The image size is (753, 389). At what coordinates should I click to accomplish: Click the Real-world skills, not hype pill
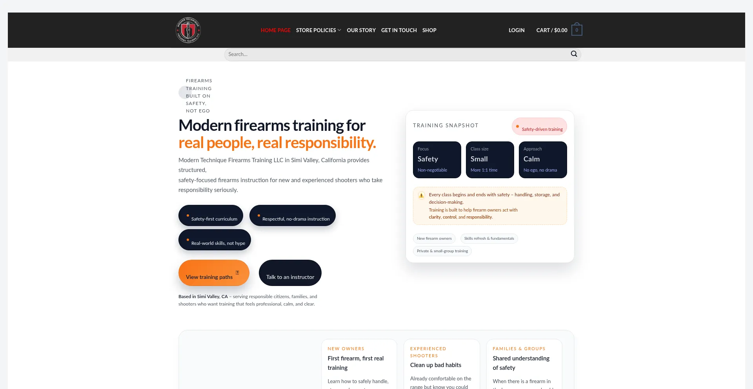215,240
